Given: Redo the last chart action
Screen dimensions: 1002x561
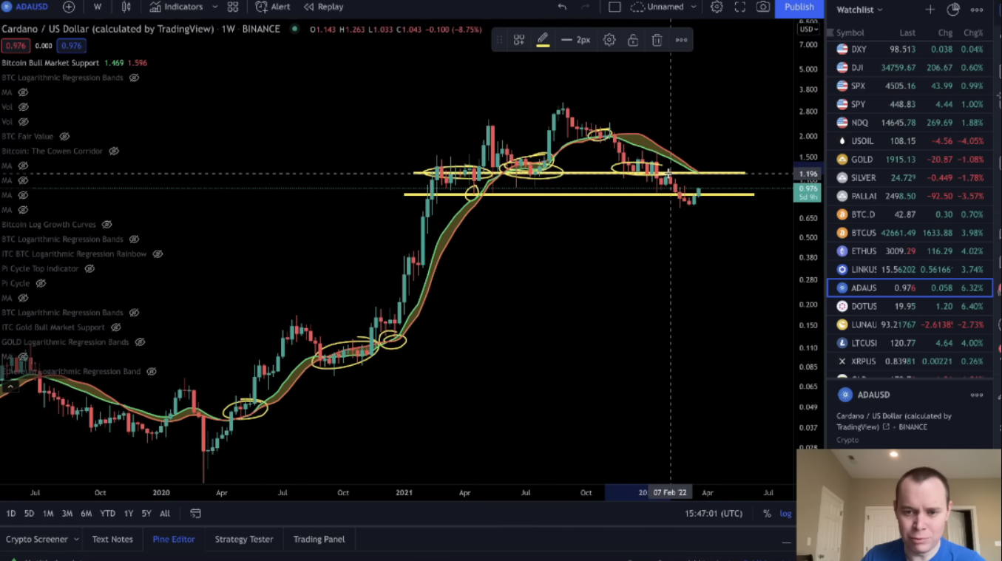Looking at the screenshot, I should pyautogui.click(x=586, y=7).
